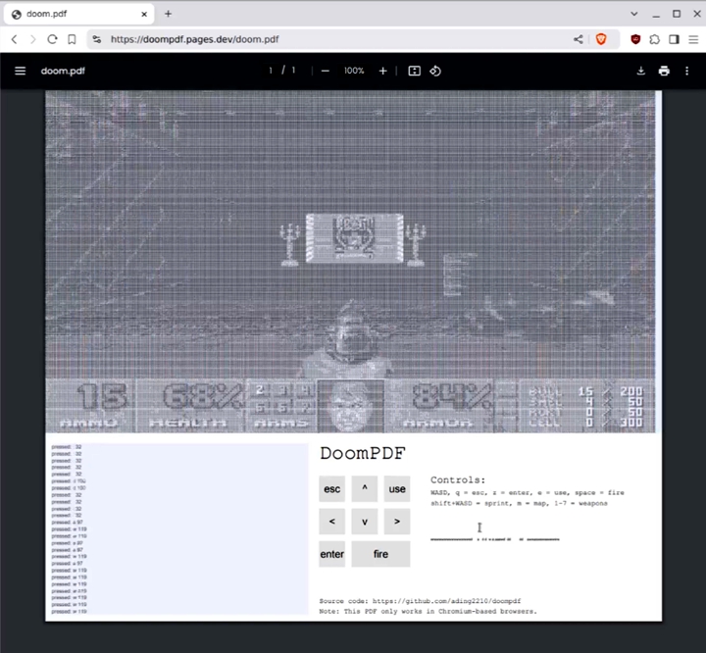Print the PDF document
706x653 pixels.
coord(664,71)
